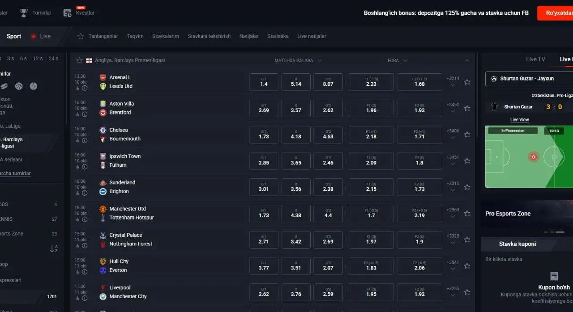
Task: Select F1 (-0.5) odds 1.7 Manchester Utd
Action: point(371,213)
